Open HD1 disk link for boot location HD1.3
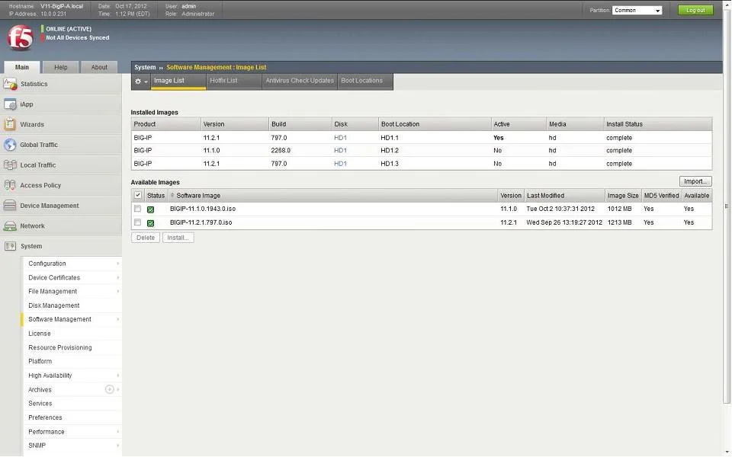732x457 pixels. 340,164
